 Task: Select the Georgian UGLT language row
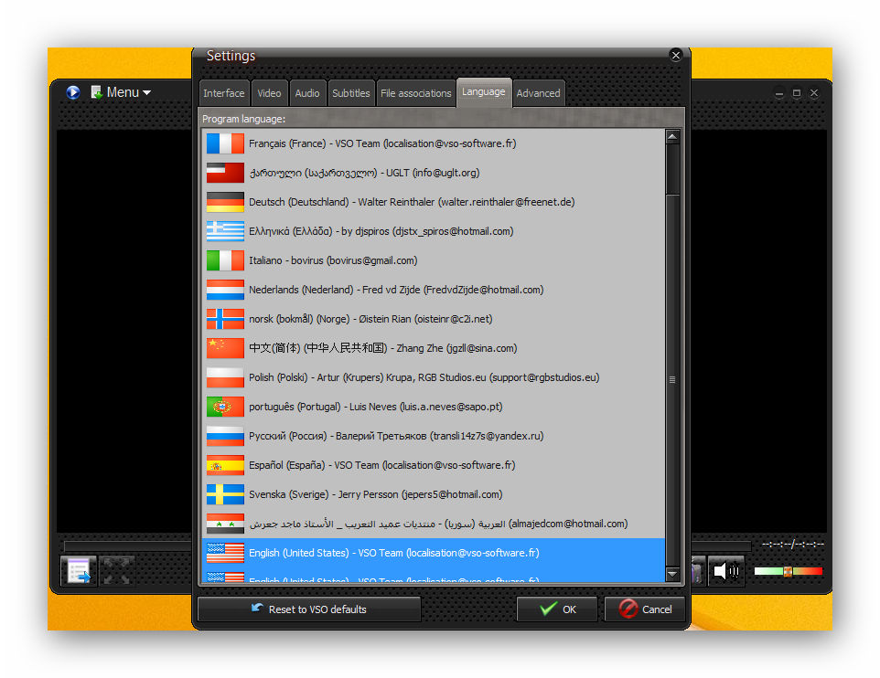(434, 173)
